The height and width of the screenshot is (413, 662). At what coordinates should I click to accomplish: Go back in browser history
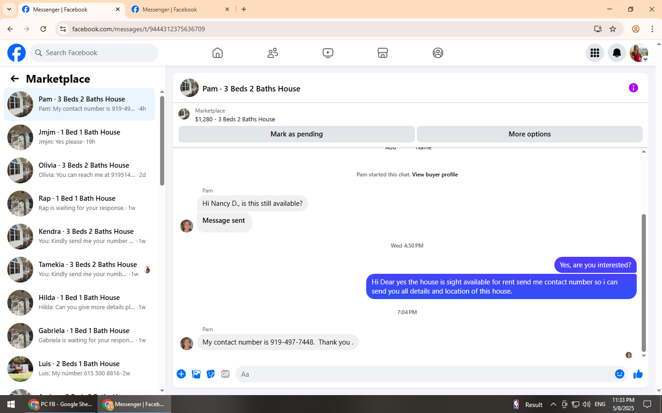[10, 29]
